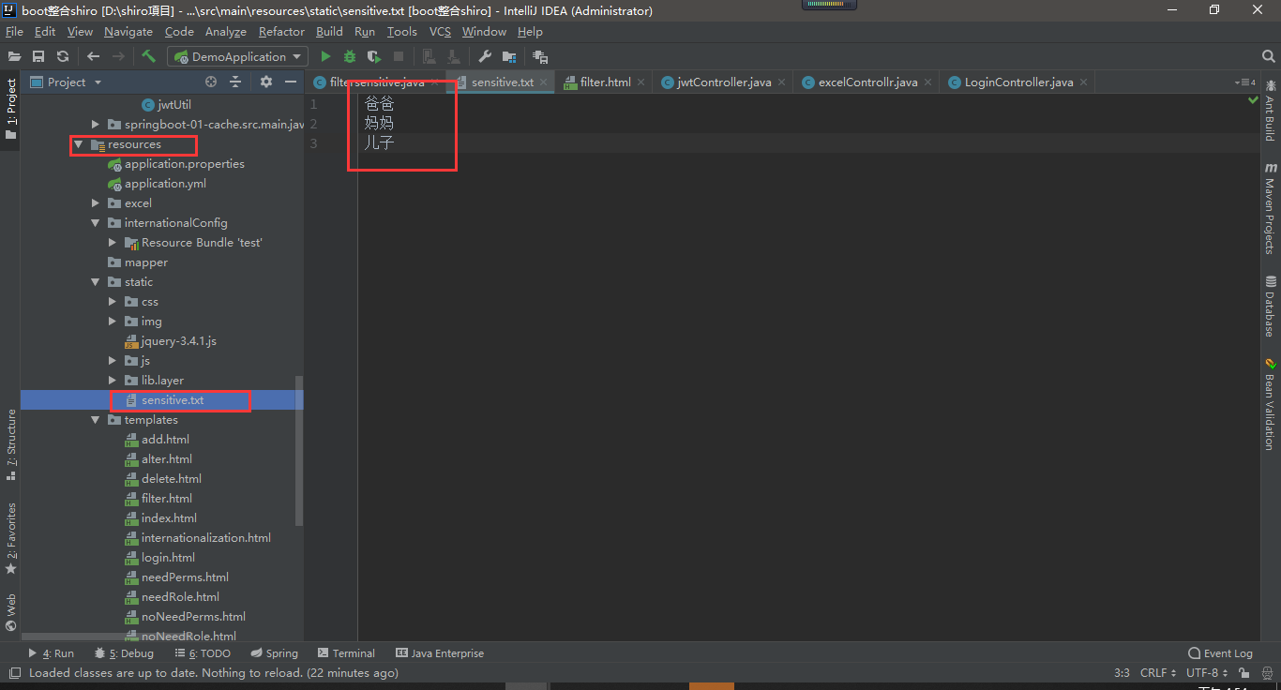Open Project Structure folder icon
Screen dimensions: 1281x690
point(509,56)
